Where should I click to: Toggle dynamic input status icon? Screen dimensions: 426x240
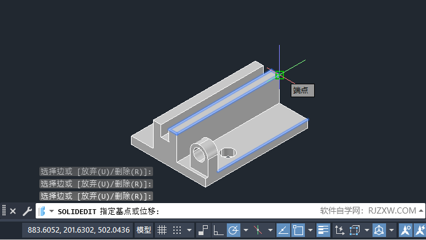203,230
